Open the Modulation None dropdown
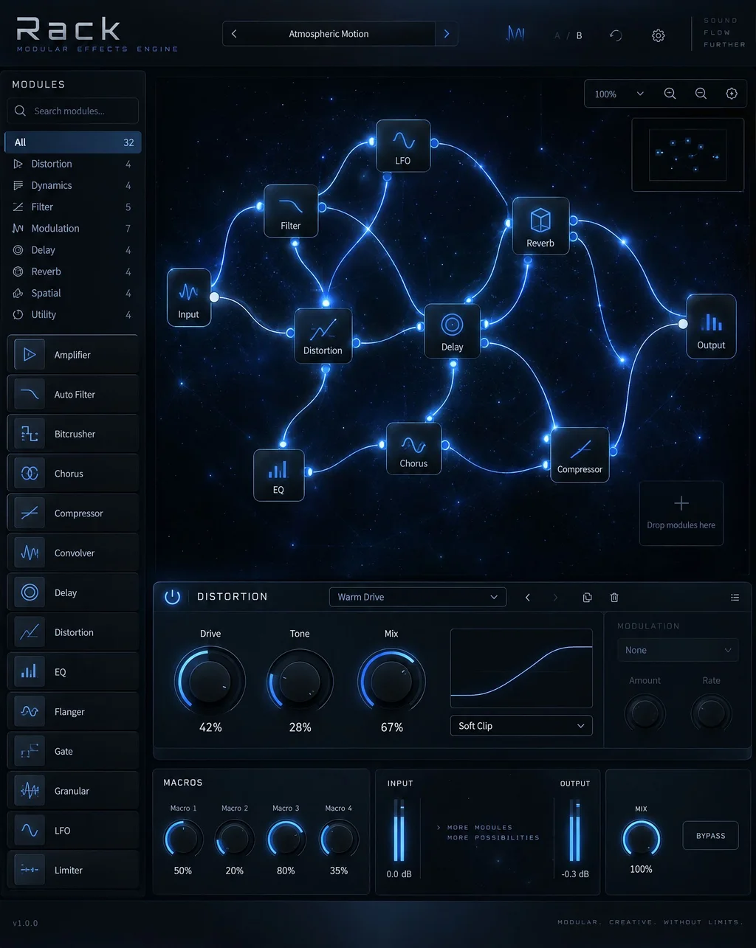The image size is (756, 948). point(678,650)
